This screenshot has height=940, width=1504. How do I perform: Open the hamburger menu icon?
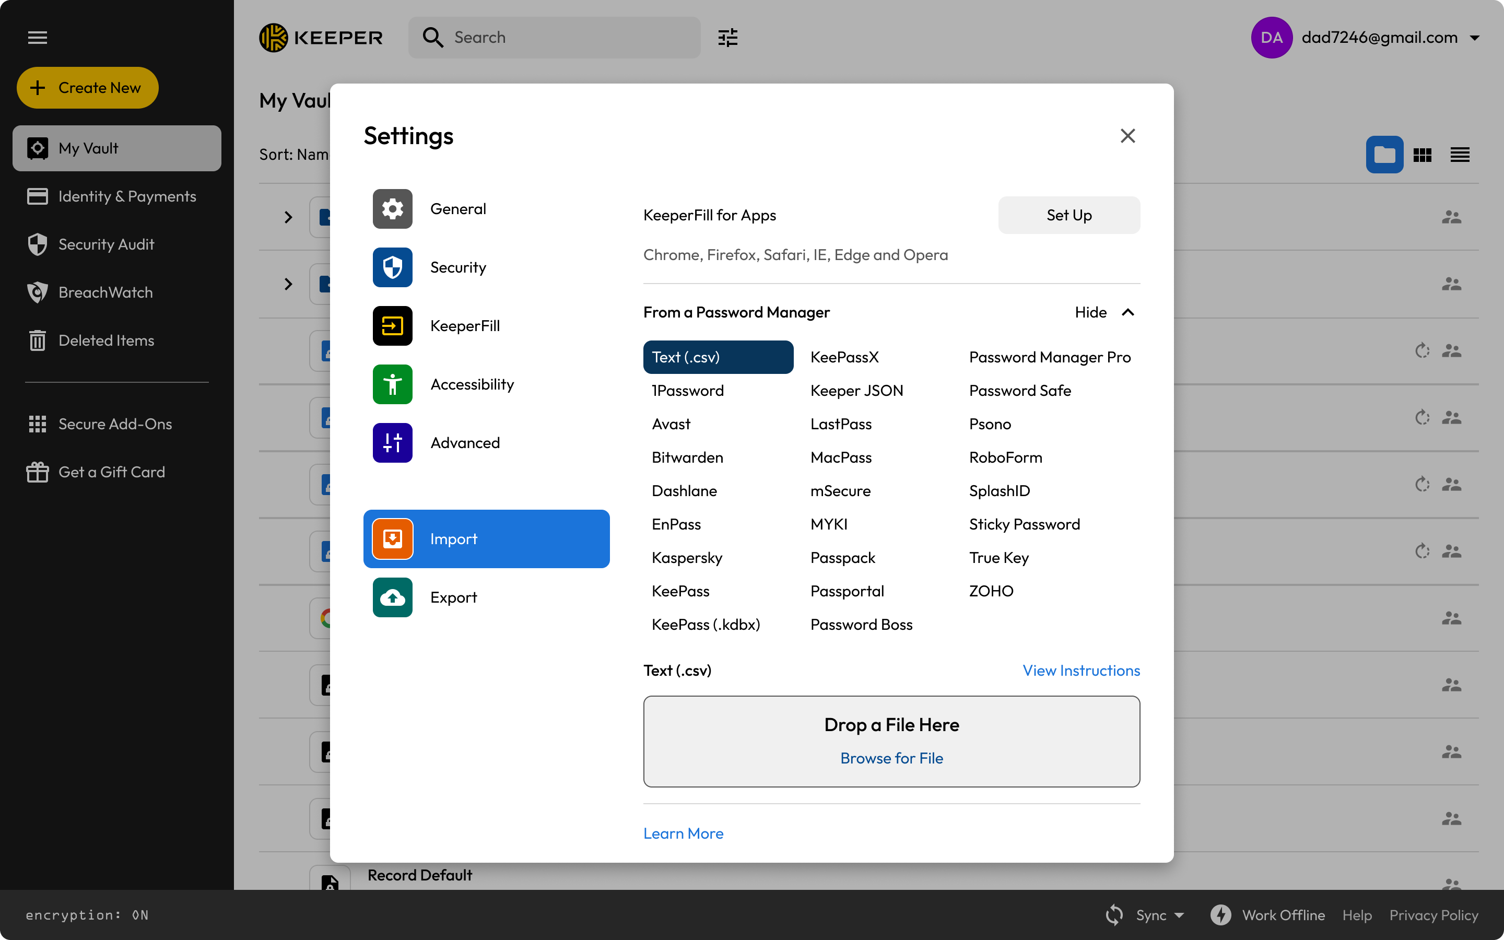(x=37, y=37)
